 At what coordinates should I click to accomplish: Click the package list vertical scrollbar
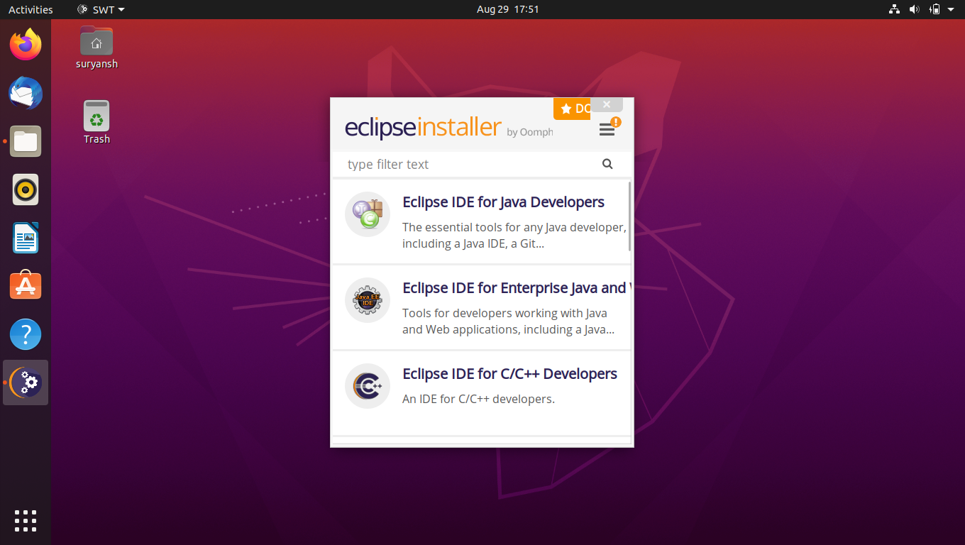point(629,216)
